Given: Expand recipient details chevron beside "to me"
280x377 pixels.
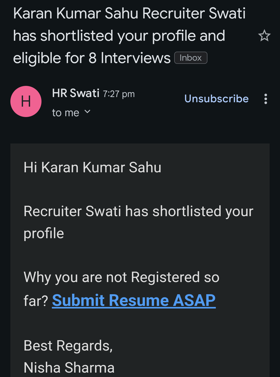Looking at the screenshot, I should (x=87, y=112).
